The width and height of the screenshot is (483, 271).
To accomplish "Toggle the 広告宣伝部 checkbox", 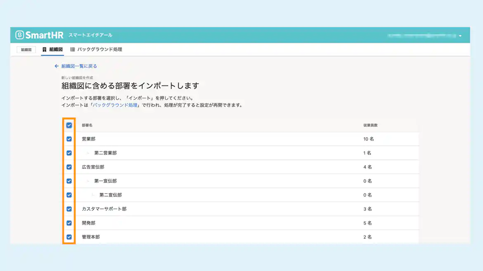I will click(69, 167).
